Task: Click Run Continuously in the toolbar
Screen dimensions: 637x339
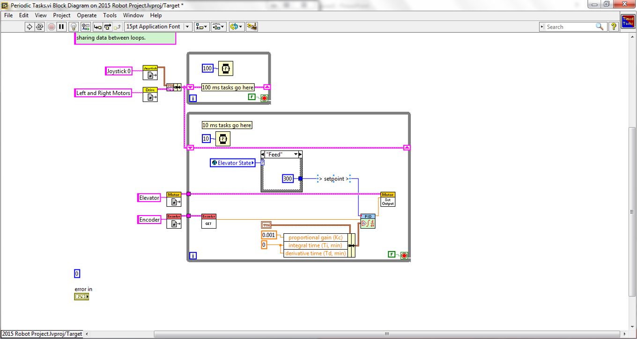Action: pos(40,27)
